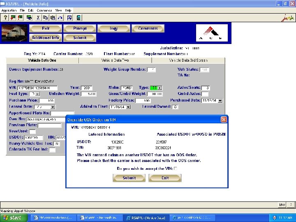Click the Apportioned Plate No field
This screenshot has height=222, width=296.
click(x=62, y=113)
